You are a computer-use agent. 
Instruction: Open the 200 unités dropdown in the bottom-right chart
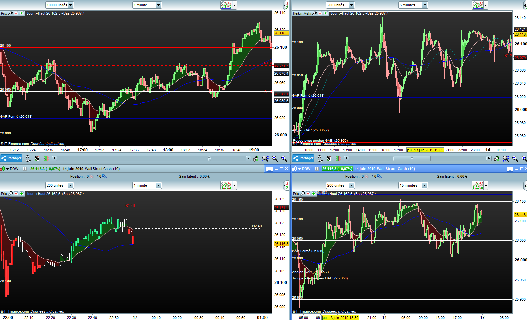point(340,185)
